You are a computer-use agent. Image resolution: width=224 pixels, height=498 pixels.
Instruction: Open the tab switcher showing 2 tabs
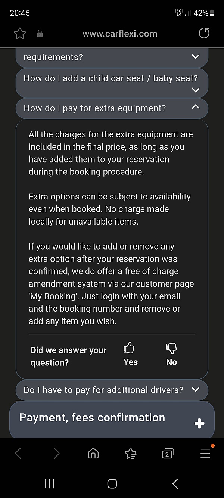tap(168, 453)
